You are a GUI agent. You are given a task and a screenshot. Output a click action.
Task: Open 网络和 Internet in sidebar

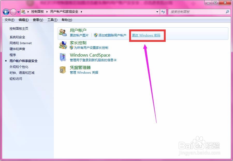[x=20, y=43]
